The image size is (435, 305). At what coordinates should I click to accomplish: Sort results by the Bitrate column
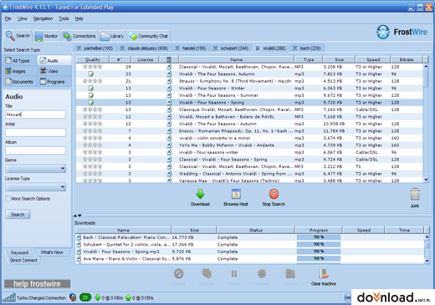[407, 59]
